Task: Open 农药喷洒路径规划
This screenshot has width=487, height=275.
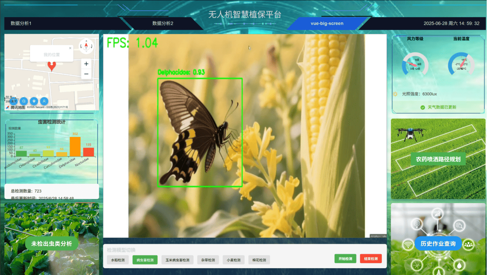Action: click(x=438, y=159)
